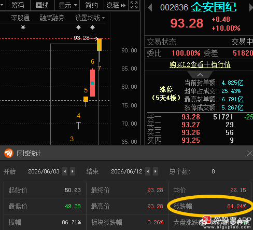Select the 画线 drawing tool

(42, 5)
